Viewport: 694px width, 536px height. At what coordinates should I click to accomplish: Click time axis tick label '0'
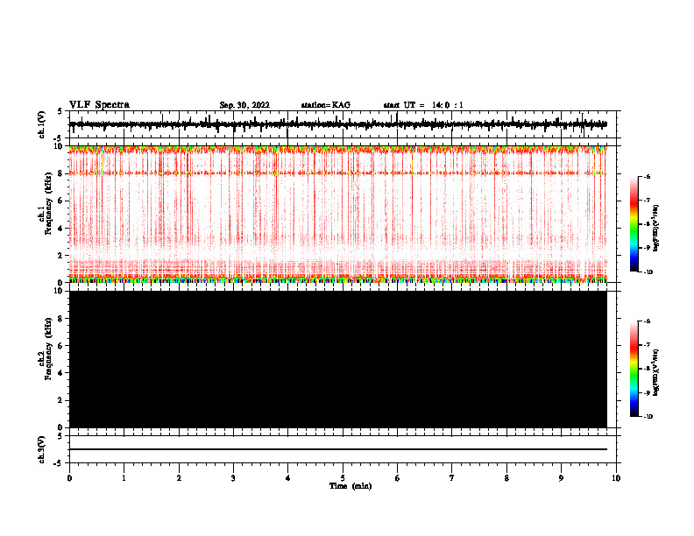tap(69, 478)
